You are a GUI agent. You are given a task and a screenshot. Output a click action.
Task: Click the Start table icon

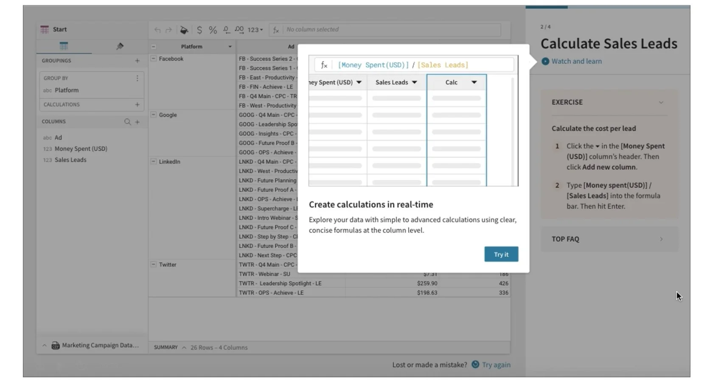45,29
